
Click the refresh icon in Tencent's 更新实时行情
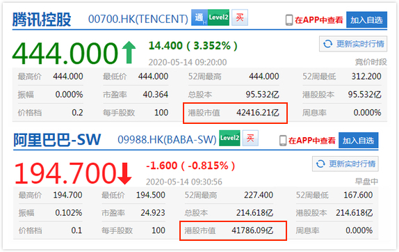click(x=328, y=44)
